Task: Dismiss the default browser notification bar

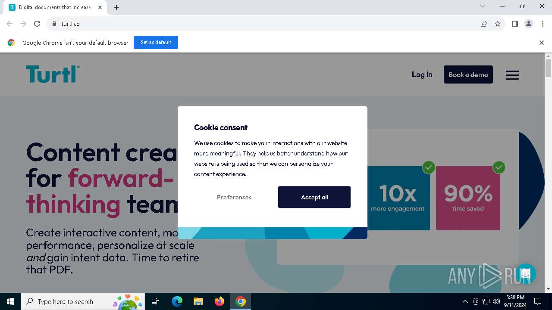Action: (x=541, y=43)
